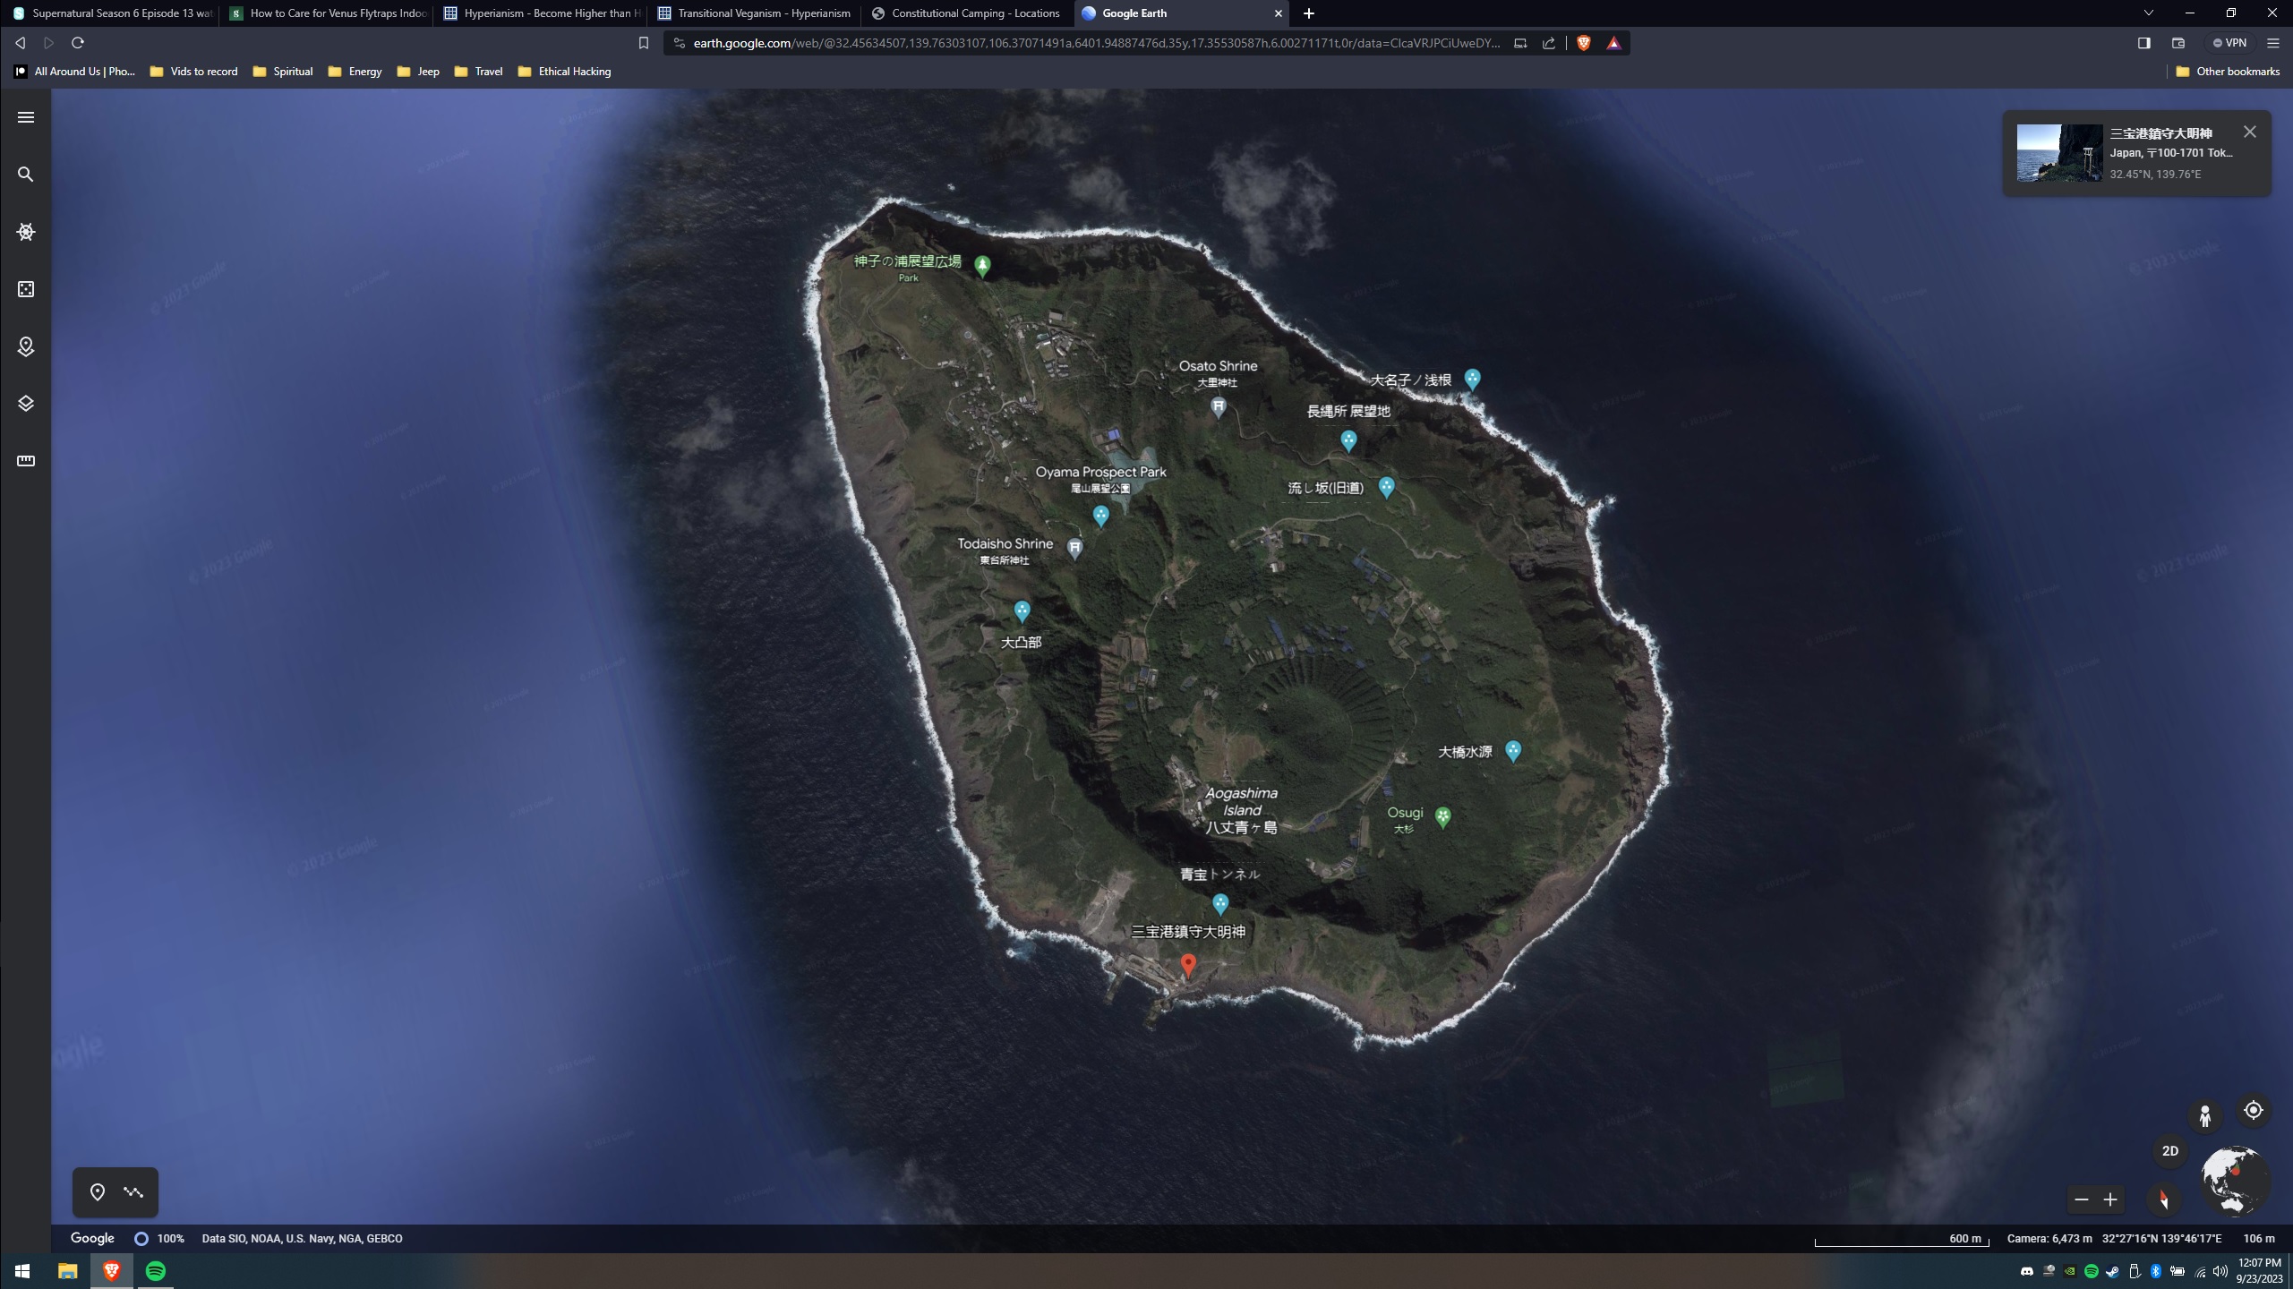
Task: Zoom in with the plus button
Action: [2110, 1199]
